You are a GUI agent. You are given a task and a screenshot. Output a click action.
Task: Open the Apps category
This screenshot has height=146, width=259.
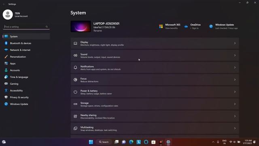[x=26, y=64]
